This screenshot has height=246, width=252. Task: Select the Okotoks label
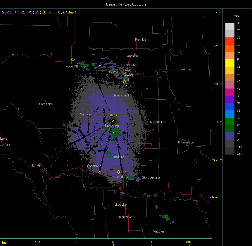[120, 205]
